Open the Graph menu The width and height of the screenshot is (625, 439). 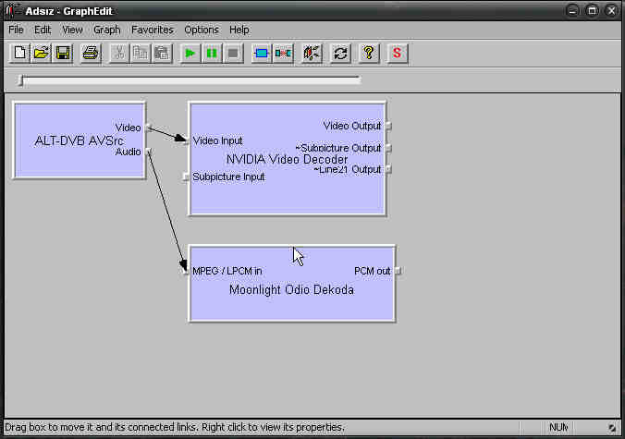(106, 30)
